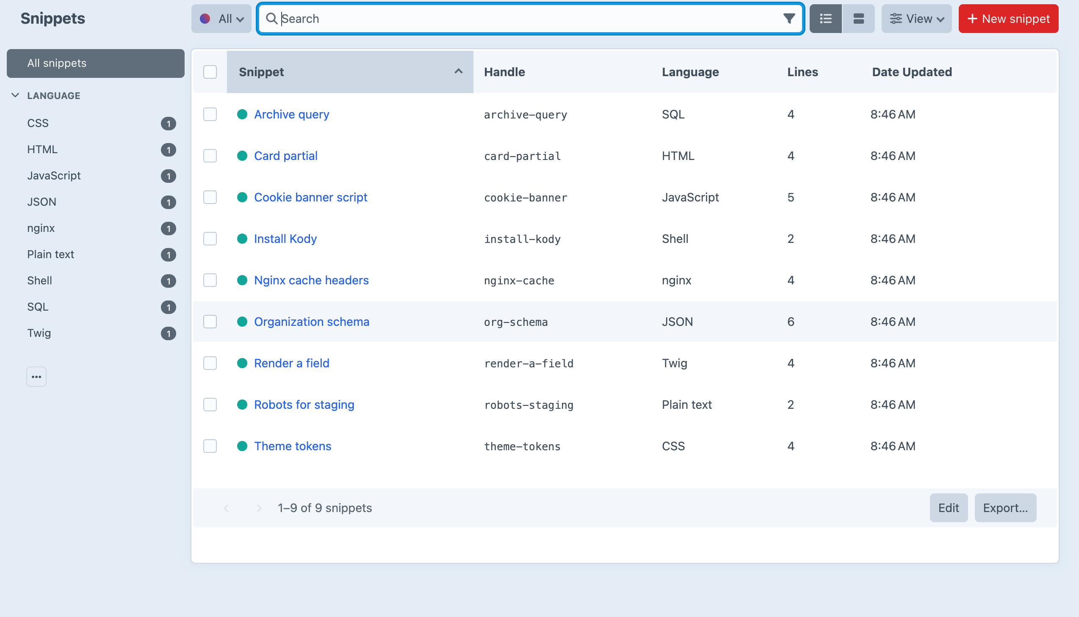Viewport: 1079px width, 617px height.
Task: Check the Organization schema row checkbox
Action: 210,322
